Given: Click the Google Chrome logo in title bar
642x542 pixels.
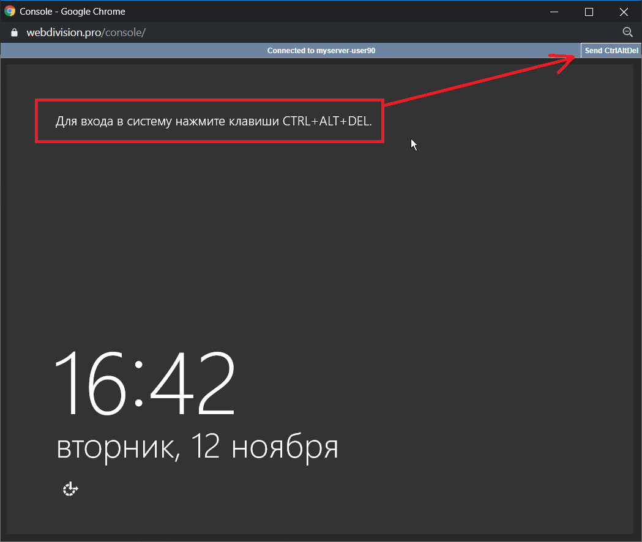Looking at the screenshot, I should (x=10, y=11).
